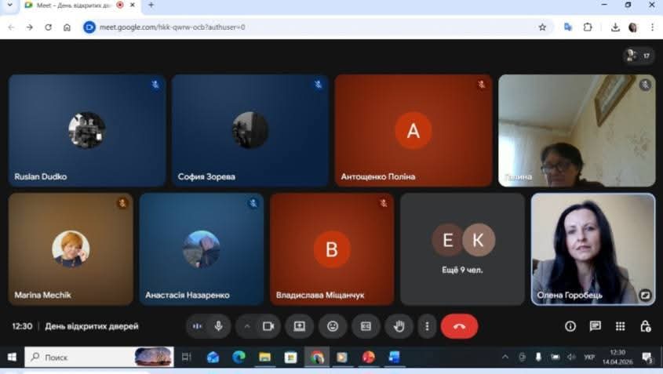Show all 17 participants list
Image resolution: width=663 pixels, height=374 pixels.
pos(639,56)
